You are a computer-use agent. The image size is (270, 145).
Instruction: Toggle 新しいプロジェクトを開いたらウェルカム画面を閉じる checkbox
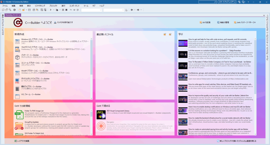218,141
